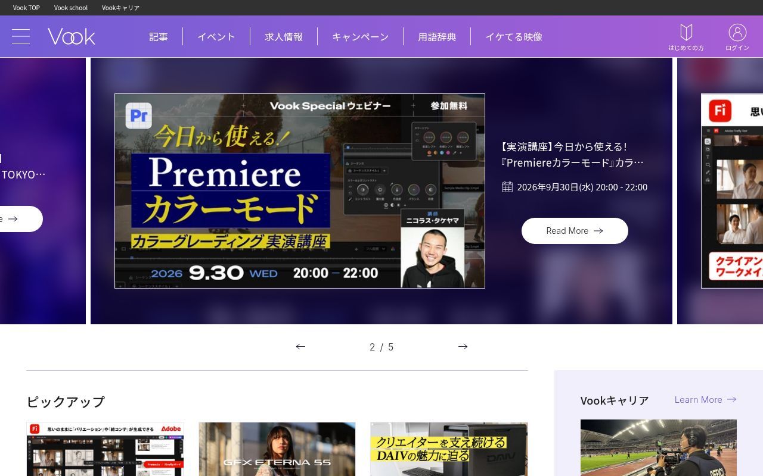Open the DAIV creator pickup thumbnail
Screen dimensions: 763x476
click(449, 449)
